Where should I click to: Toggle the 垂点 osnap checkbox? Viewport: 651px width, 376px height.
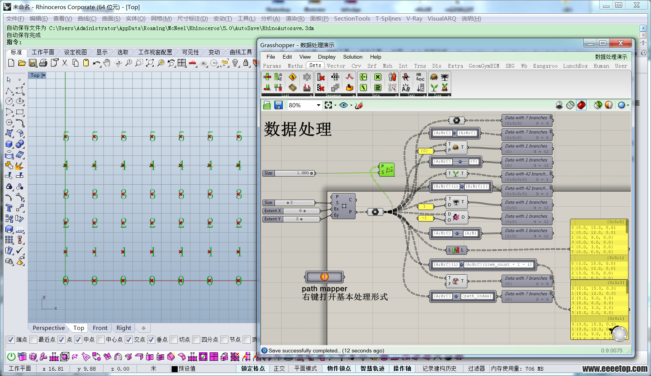tap(151, 339)
